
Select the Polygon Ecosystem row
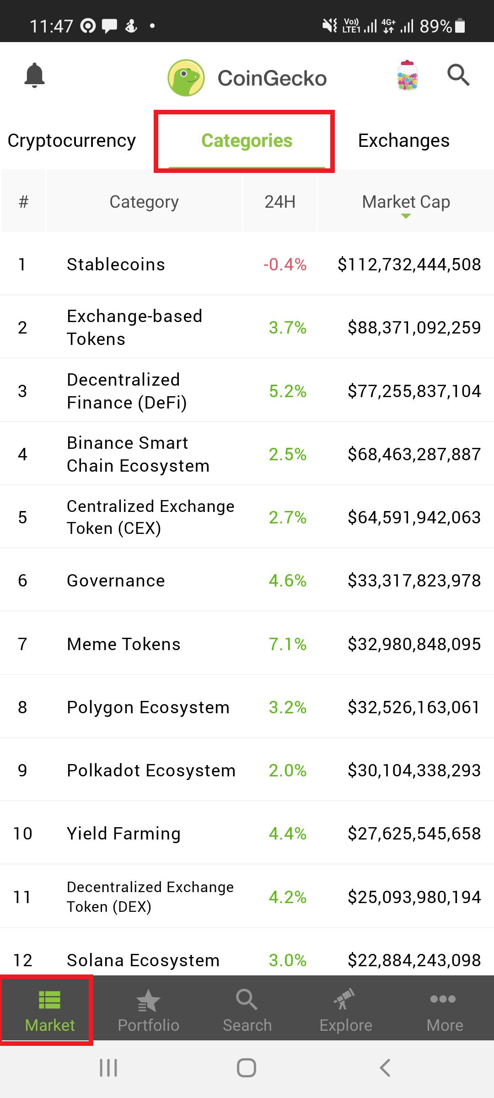pyautogui.click(x=247, y=707)
